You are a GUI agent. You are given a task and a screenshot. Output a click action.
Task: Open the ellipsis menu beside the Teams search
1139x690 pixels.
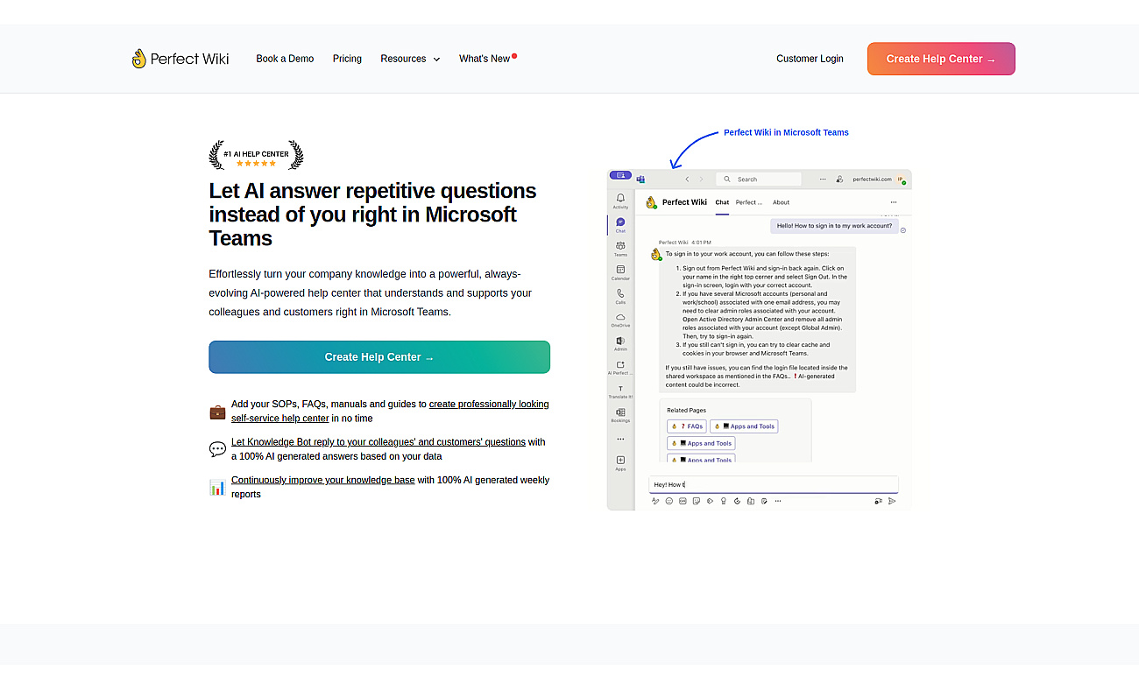823,179
